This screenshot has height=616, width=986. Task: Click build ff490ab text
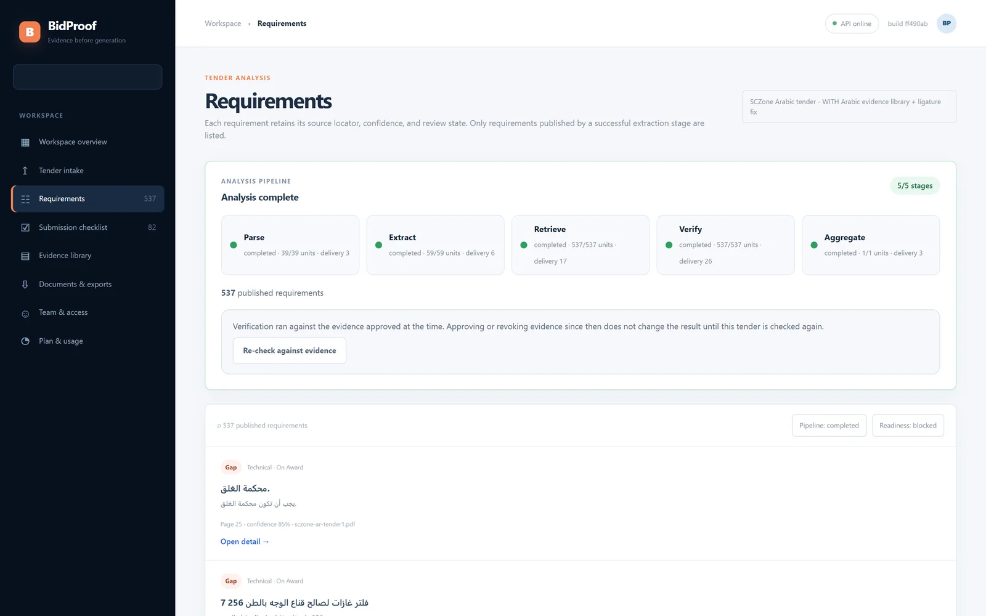(907, 23)
